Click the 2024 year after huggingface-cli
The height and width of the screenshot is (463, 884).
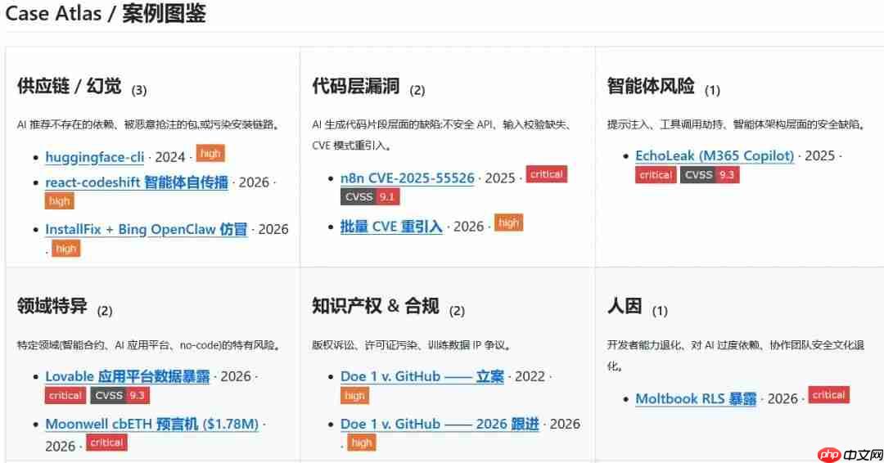(x=170, y=157)
